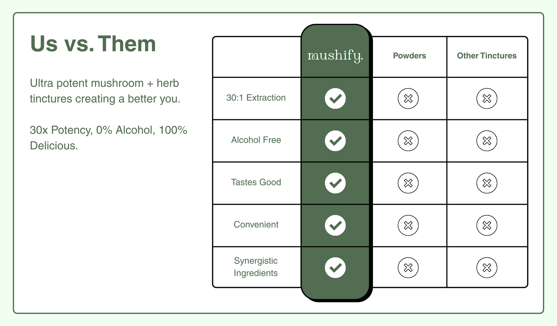This screenshot has width=557, height=326.
Task: Click the Synergistic Ingredients row label
Action: click(256, 267)
